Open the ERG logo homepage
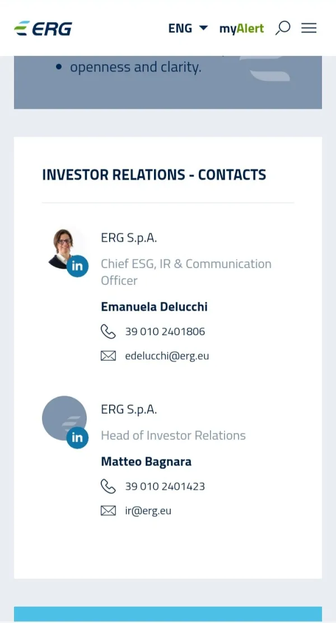Viewport: 336px width, 623px height. 43,28
